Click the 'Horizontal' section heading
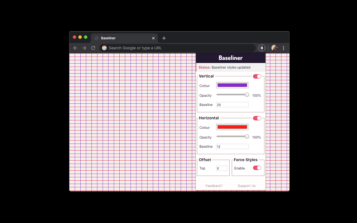This screenshot has height=223, width=357. coord(209,118)
